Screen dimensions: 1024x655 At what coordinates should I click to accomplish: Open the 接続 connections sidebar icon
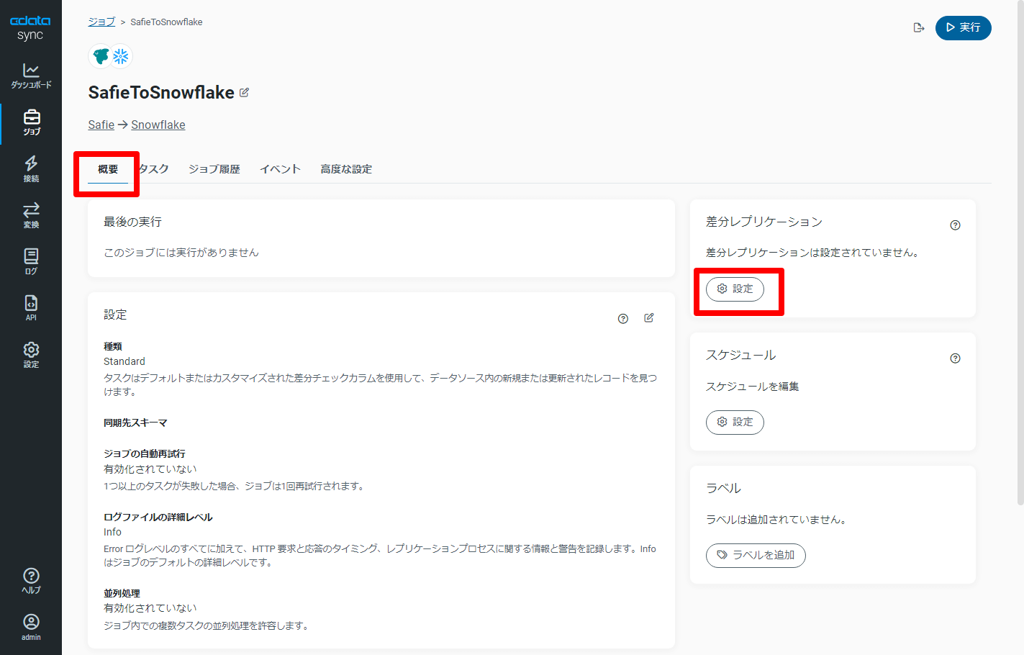(31, 169)
